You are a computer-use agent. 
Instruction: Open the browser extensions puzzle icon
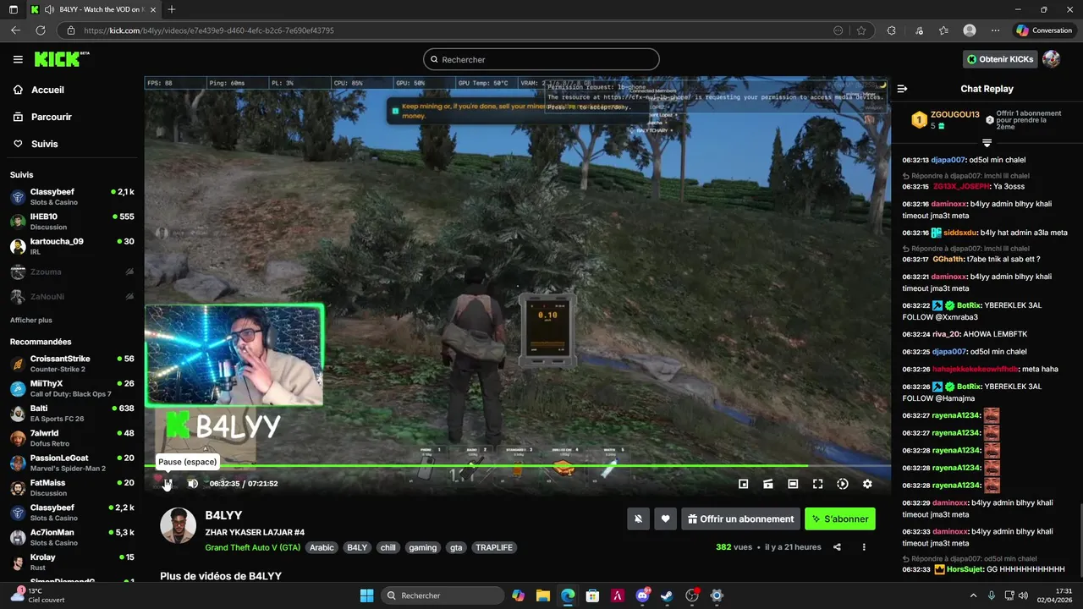pyautogui.click(x=891, y=30)
